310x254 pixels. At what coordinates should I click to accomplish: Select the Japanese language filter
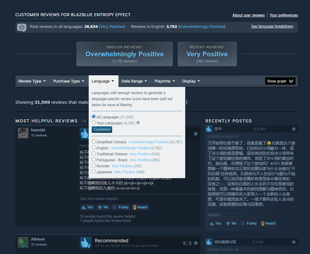(94, 171)
